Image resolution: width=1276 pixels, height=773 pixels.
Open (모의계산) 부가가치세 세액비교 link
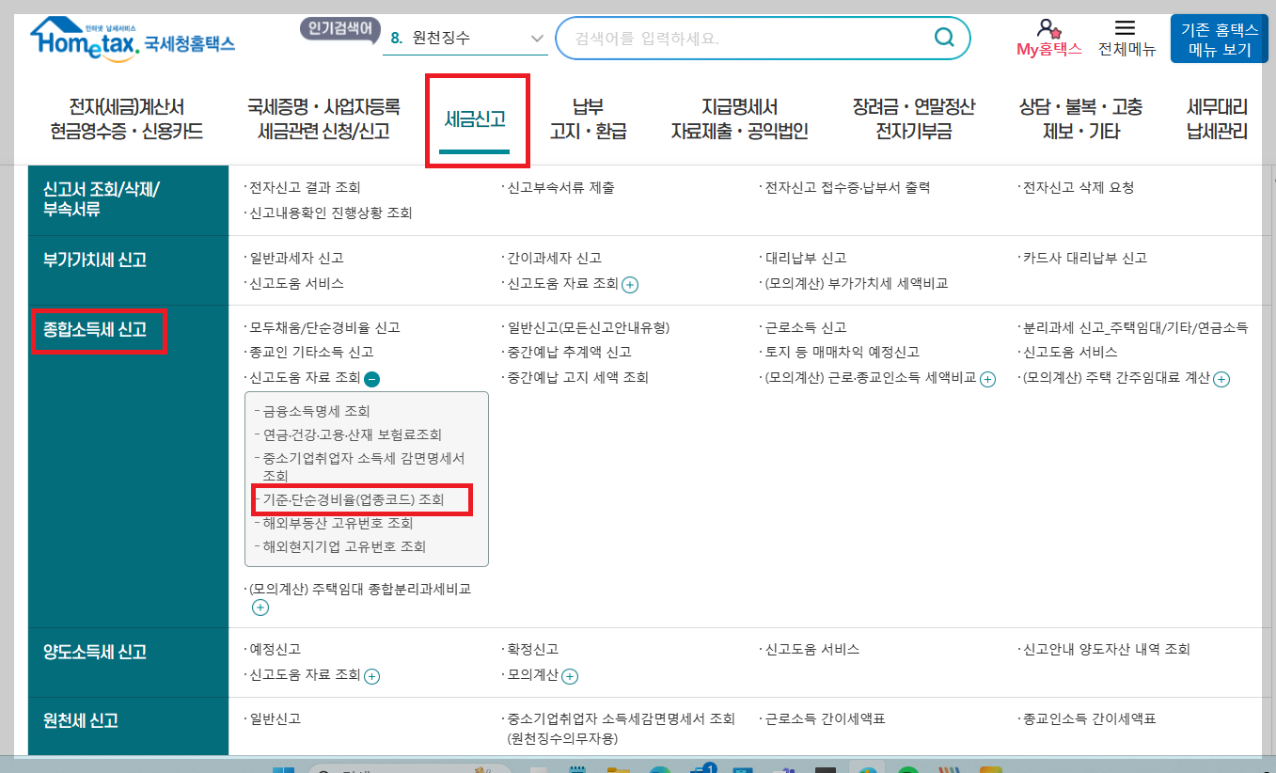click(x=856, y=283)
